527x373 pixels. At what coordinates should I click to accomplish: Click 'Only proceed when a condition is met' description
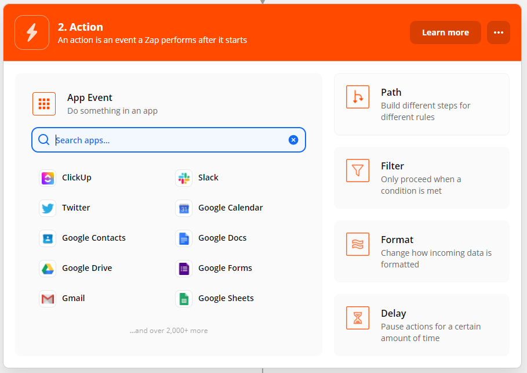tap(421, 185)
